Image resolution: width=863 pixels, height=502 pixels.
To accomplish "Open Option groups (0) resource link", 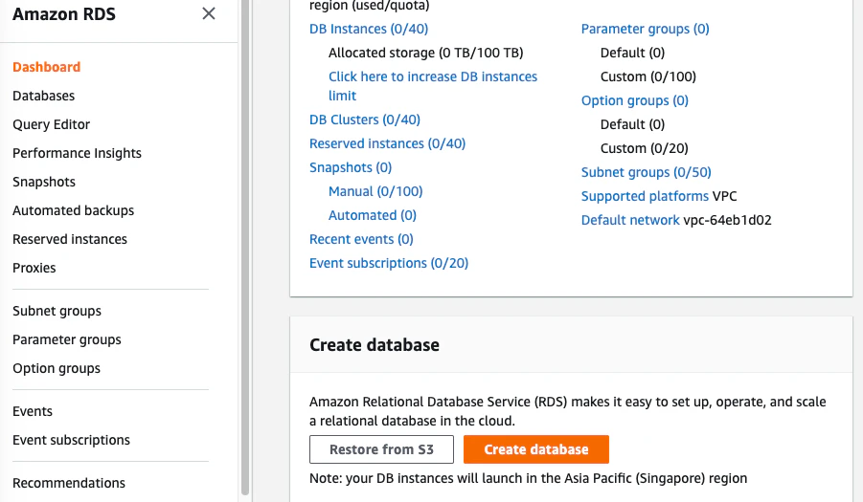I will coord(635,100).
